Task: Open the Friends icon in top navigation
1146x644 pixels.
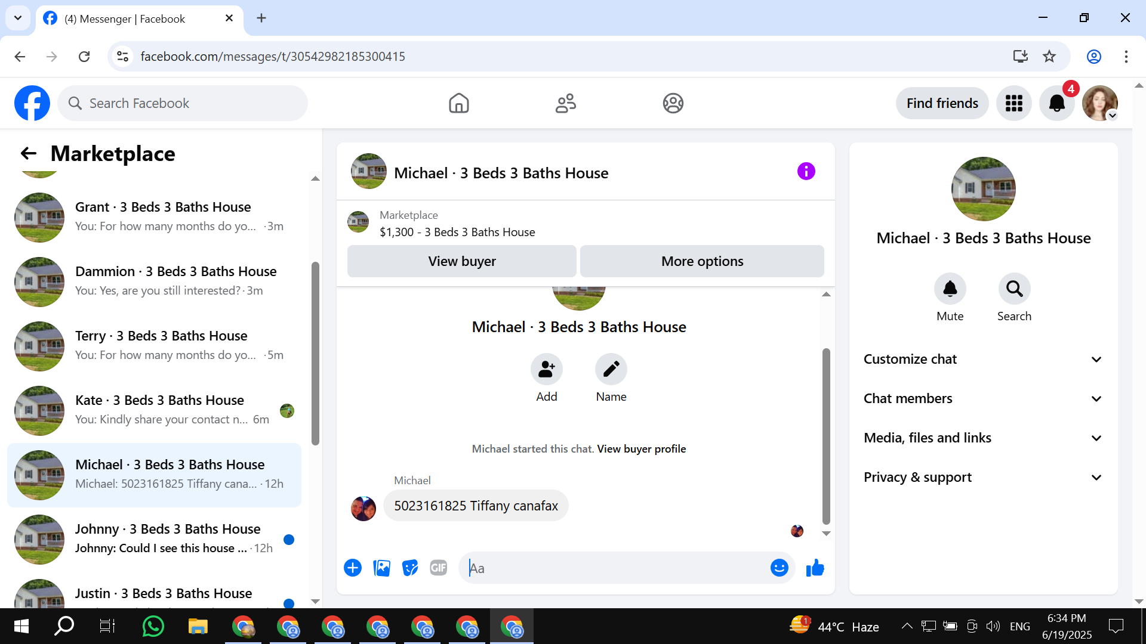Action: point(566,103)
